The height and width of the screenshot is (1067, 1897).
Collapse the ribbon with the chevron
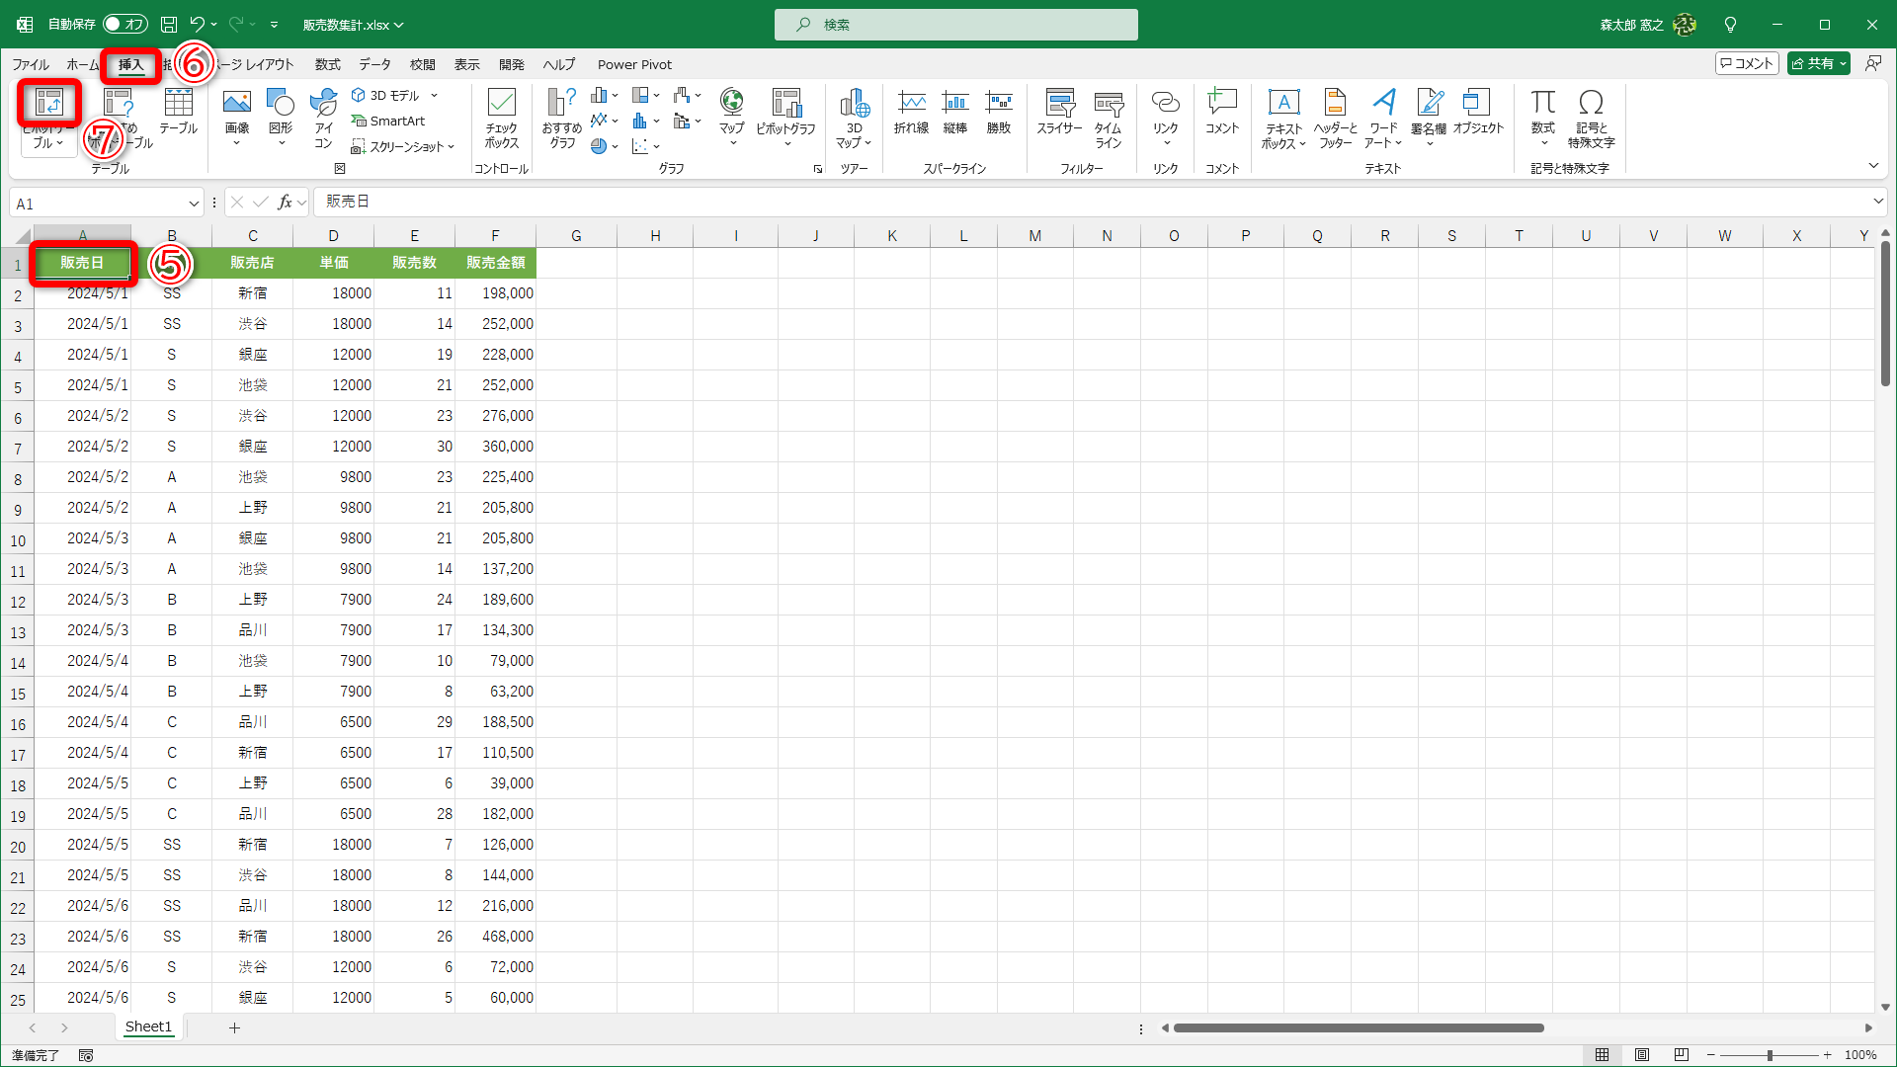tap(1873, 166)
